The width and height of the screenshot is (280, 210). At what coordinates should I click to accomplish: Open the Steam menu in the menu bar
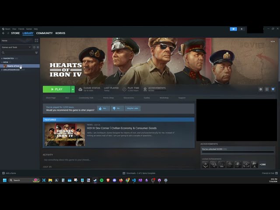point(6,29)
